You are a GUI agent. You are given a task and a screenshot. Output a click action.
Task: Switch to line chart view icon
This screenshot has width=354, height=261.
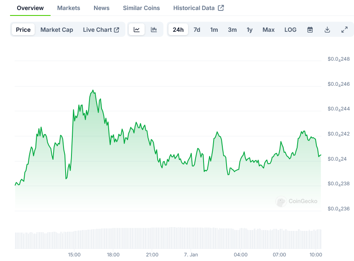137,30
